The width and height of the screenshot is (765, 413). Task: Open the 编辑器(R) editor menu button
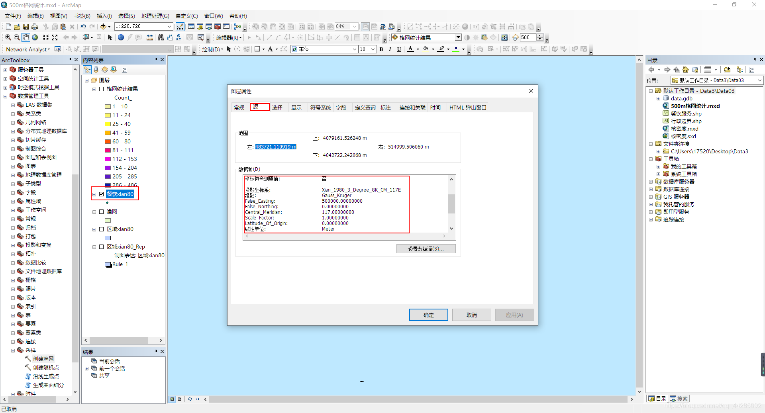229,38
